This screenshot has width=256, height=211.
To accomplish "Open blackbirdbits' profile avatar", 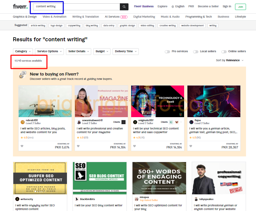I will click(77, 199).
